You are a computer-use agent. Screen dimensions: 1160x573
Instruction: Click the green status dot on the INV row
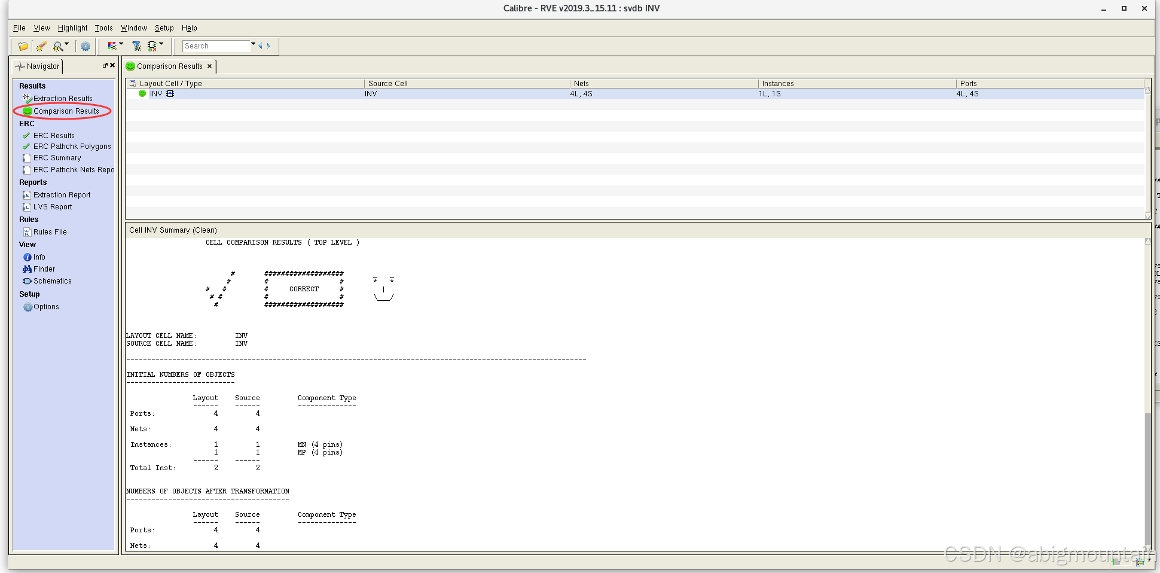pos(142,94)
